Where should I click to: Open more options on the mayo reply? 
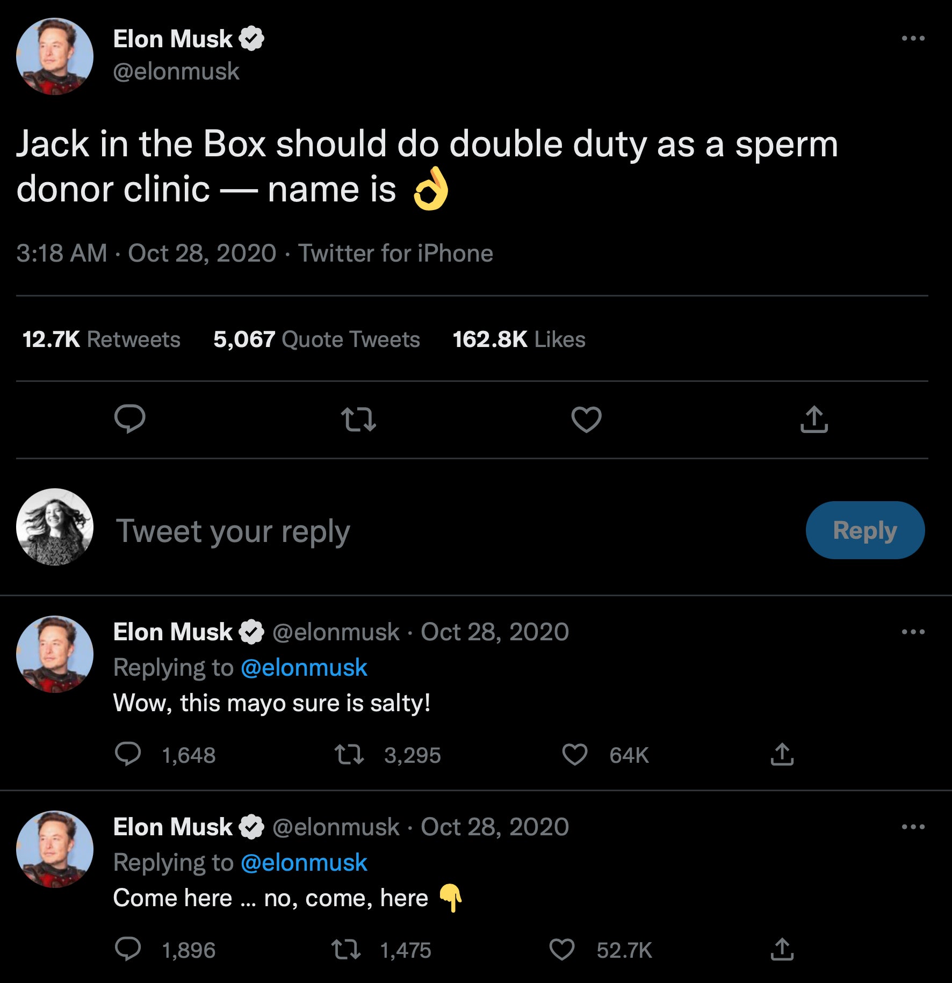click(912, 632)
